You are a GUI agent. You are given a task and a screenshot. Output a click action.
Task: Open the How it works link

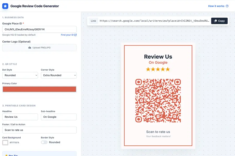pos(216,6)
